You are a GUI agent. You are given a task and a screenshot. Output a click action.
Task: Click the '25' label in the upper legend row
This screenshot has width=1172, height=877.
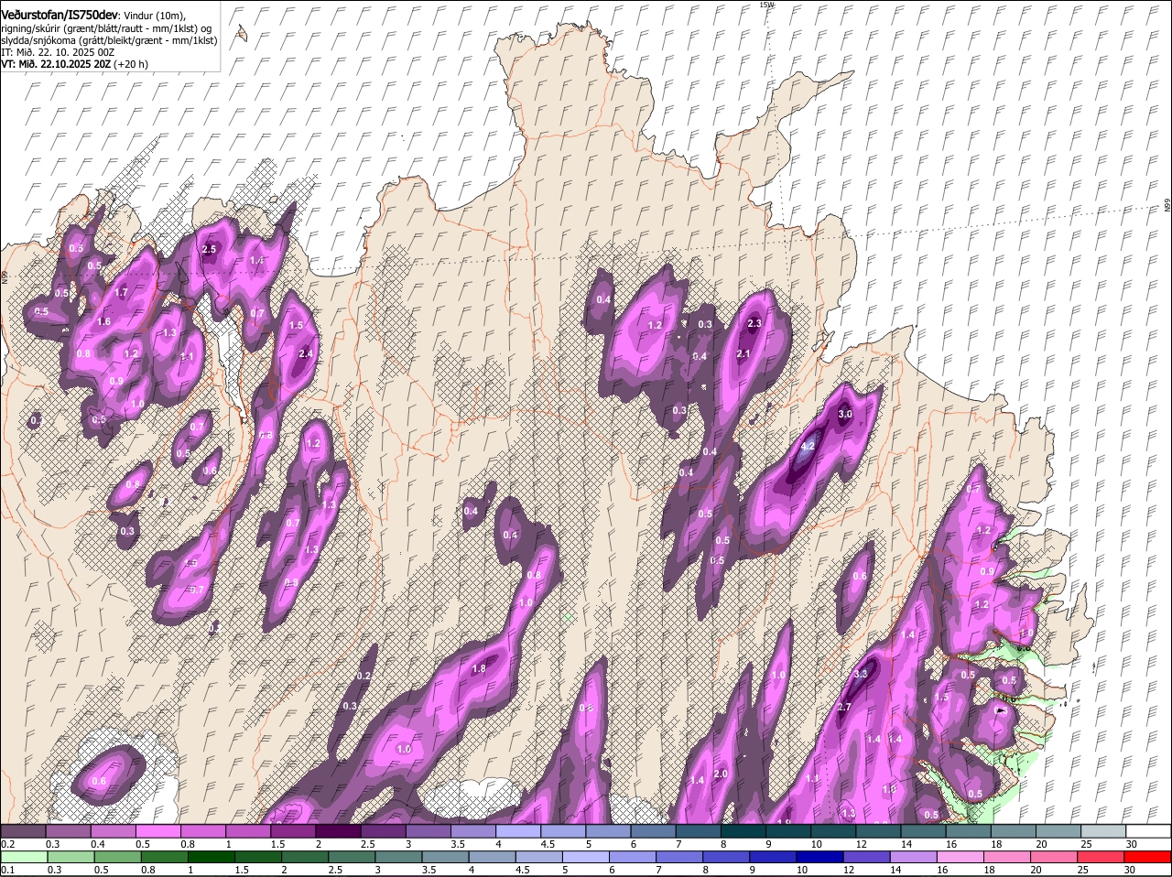coord(1086,844)
